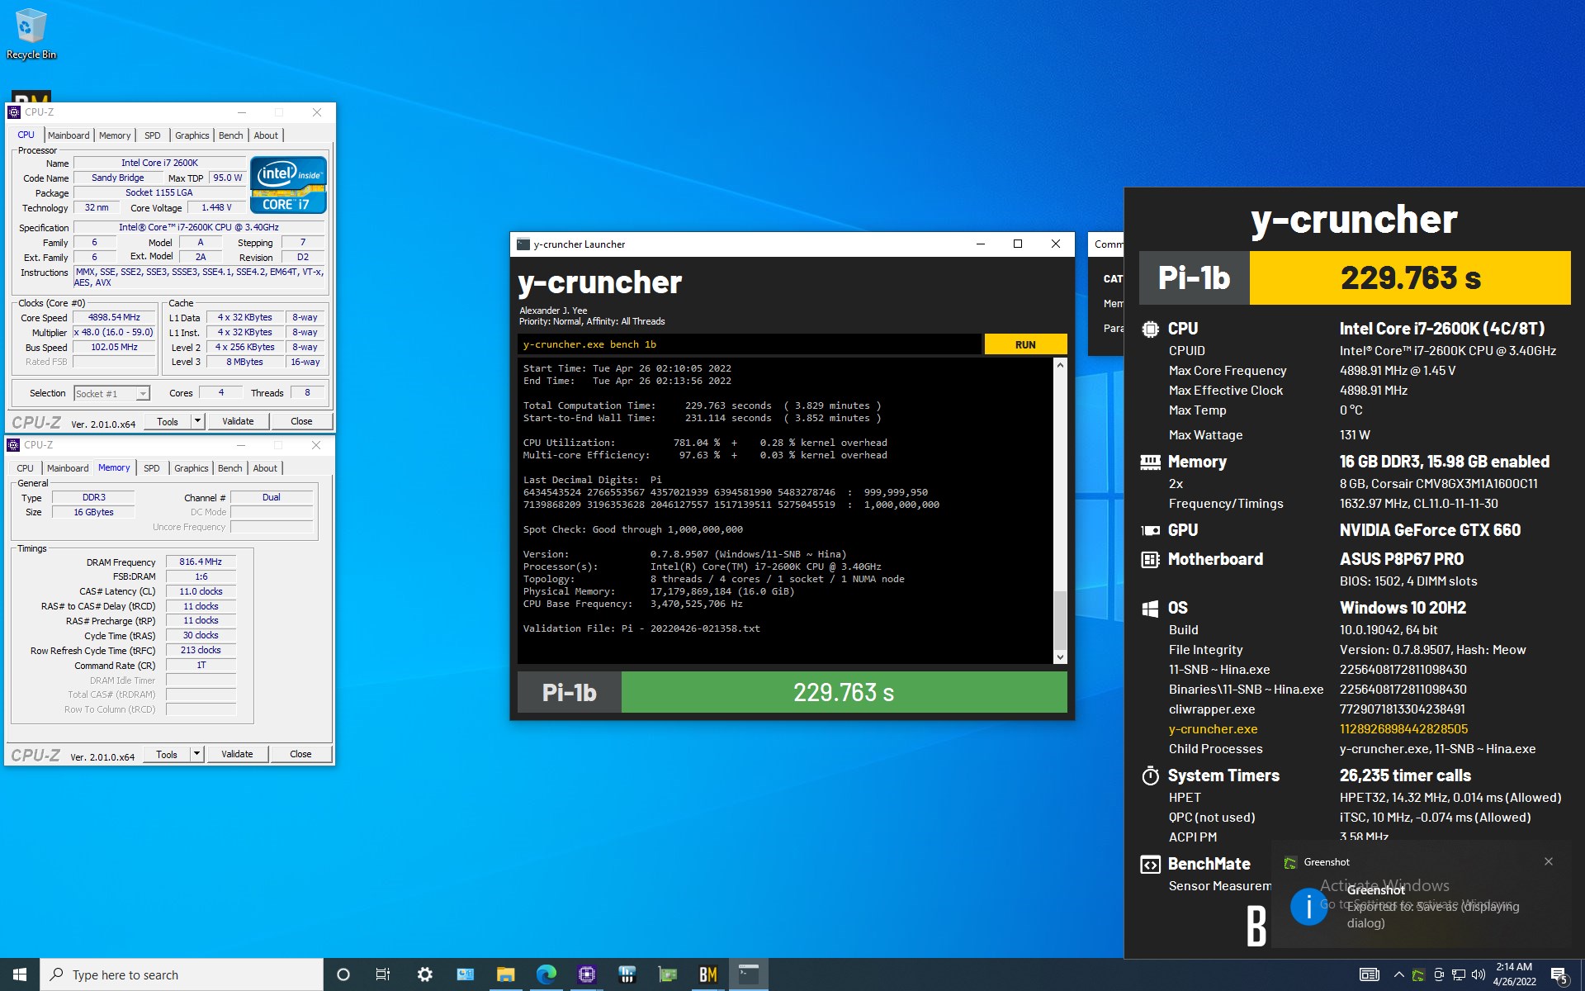The image size is (1585, 991).
Task: Open Tools dropdown arrow in top CPU-Z window
Action: [197, 421]
